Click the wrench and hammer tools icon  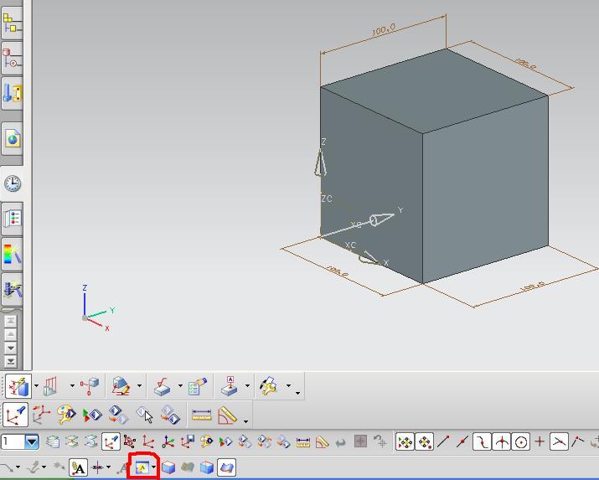point(269,385)
